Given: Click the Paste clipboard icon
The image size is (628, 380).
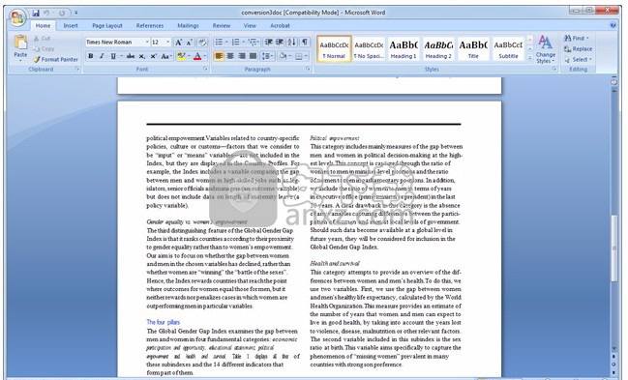Looking at the screenshot, I should 20,42.
